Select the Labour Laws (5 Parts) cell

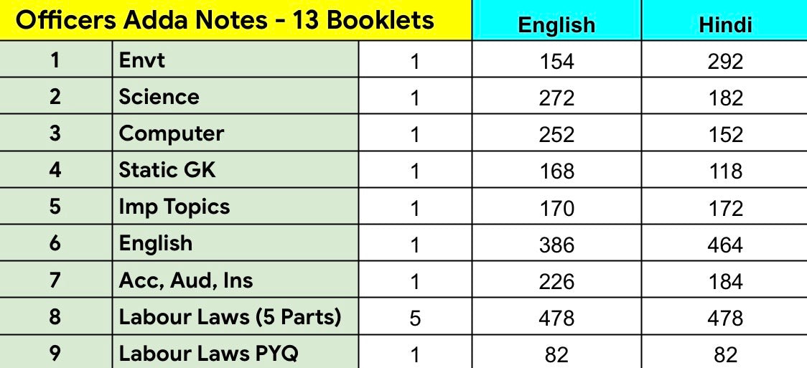tap(230, 316)
